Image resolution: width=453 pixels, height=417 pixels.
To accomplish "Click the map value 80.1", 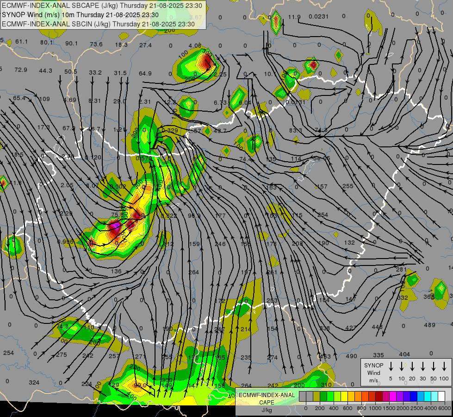I will pyautogui.click(x=47, y=43).
